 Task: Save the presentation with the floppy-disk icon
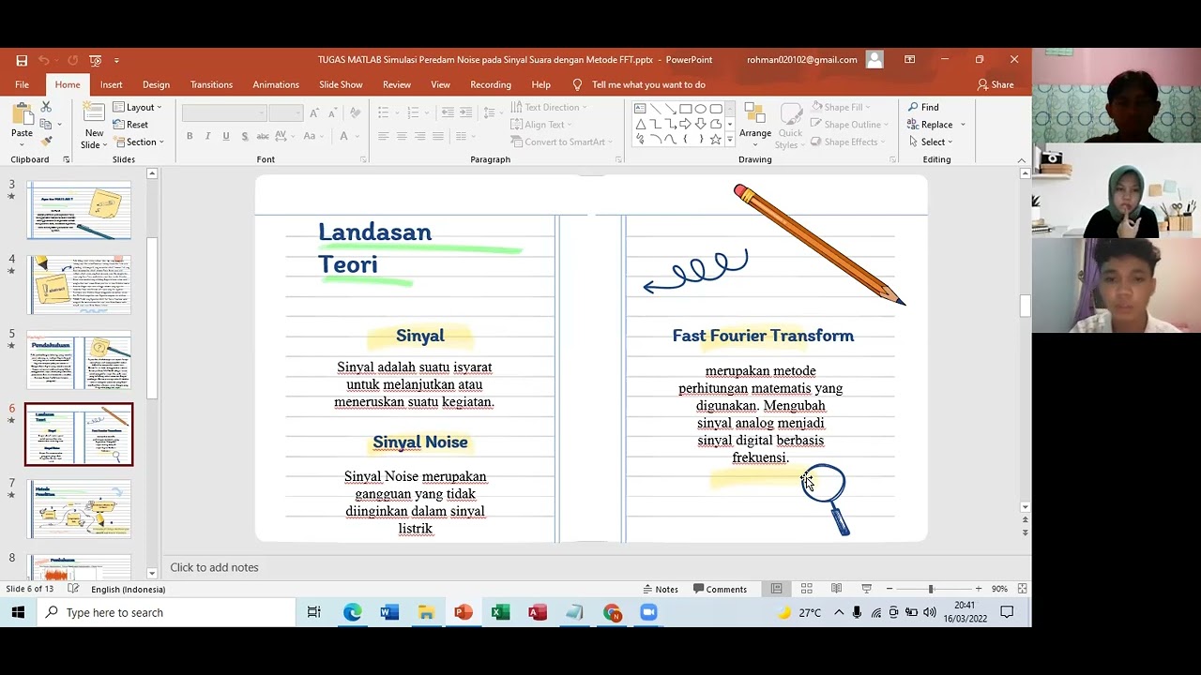coord(22,60)
